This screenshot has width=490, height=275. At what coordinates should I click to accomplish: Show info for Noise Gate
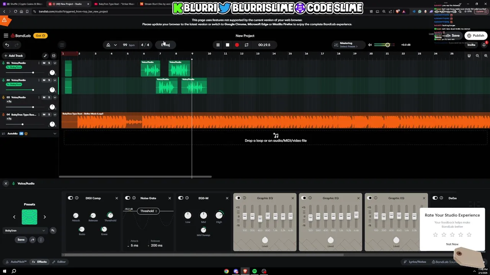pos(134,198)
